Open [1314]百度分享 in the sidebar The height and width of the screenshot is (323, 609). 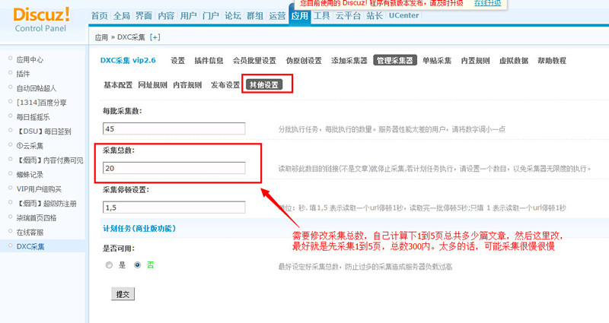(x=41, y=103)
